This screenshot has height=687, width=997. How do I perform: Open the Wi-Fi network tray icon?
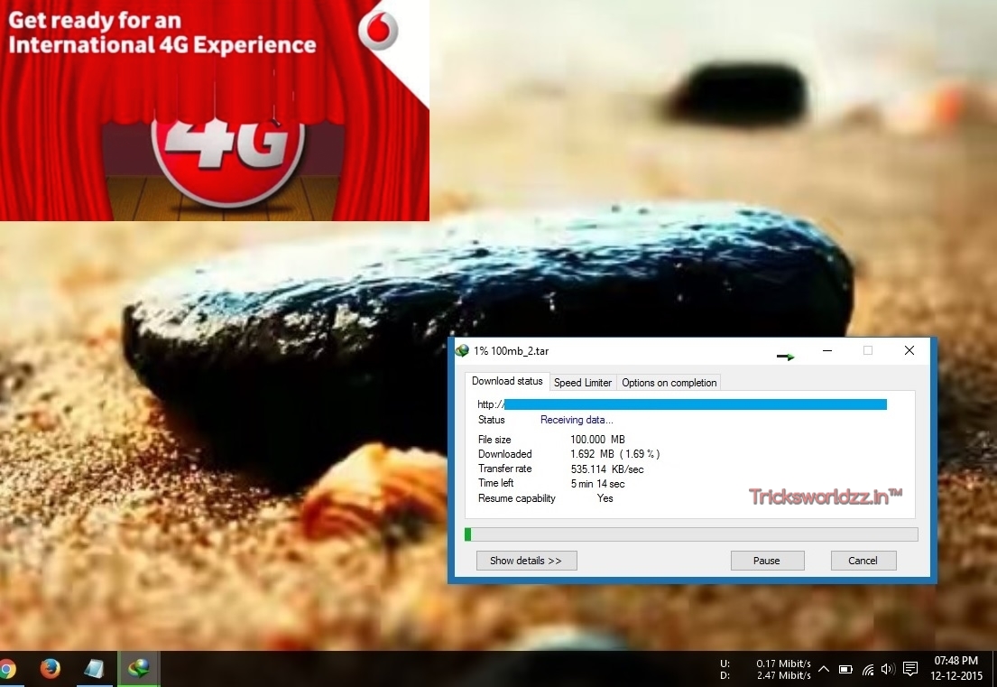point(867,669)
